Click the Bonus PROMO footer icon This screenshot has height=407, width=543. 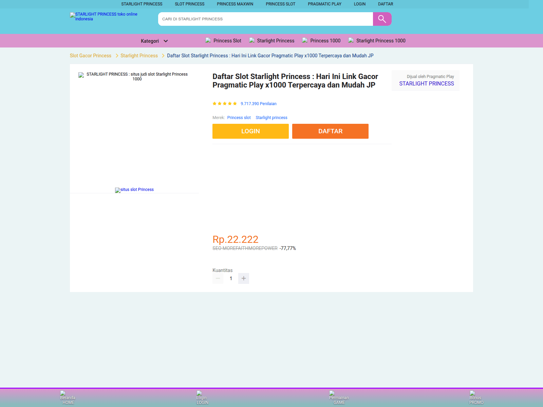[x=475, y=398]
